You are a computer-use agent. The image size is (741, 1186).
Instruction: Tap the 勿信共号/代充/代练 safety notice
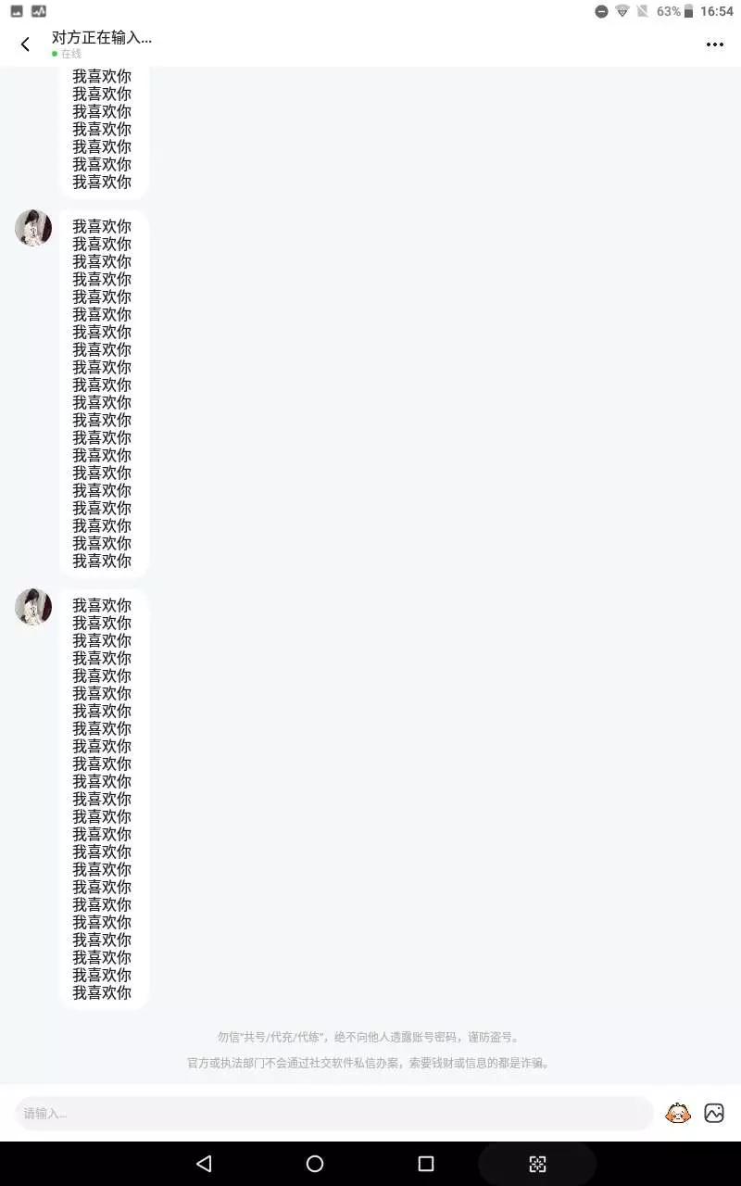click(x=370, y=1037)
